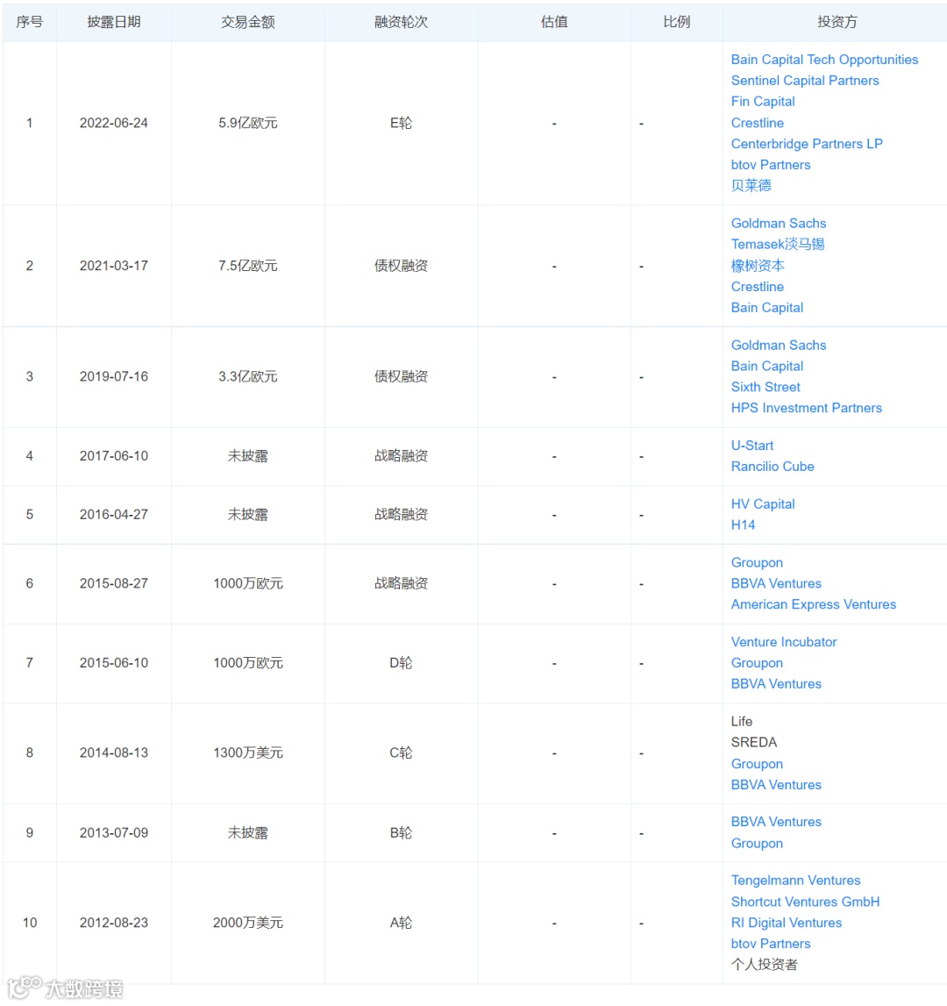Click HV Capital investor link
Screen dimensions: 947x1006
coord(763,504)
